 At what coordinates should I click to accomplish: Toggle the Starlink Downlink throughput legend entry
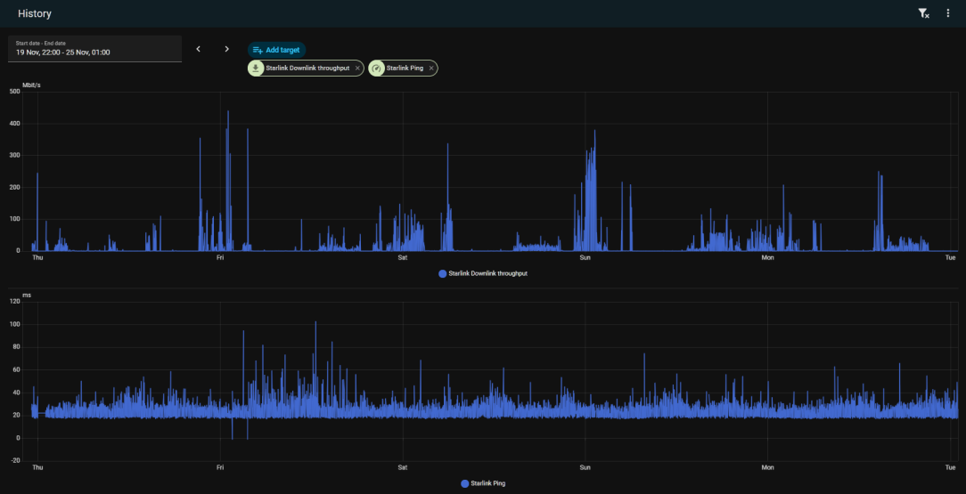pyautogui.click(x=483, y=274)
